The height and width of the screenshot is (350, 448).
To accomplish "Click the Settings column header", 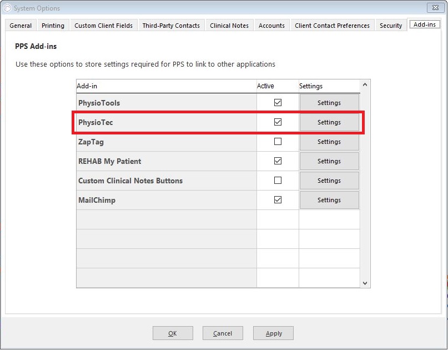I will (329, 86).
